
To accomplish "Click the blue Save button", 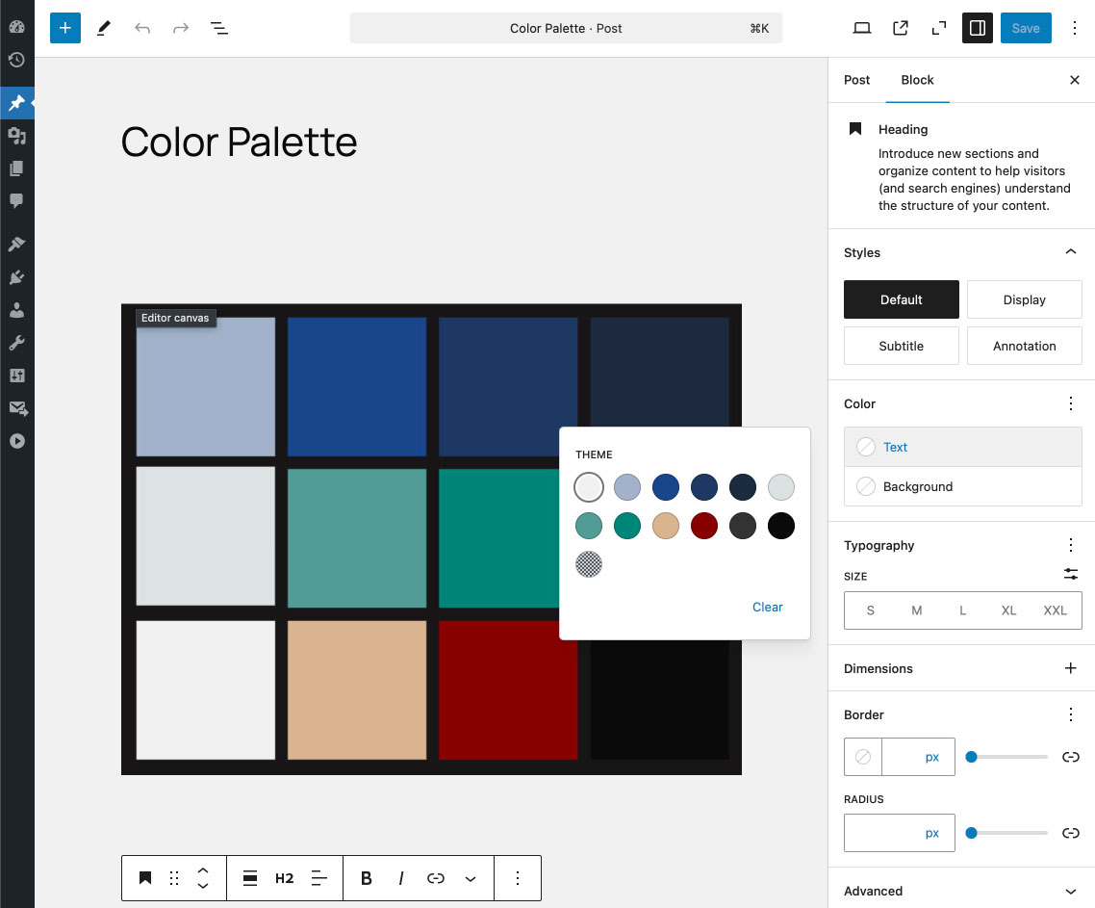I will (x=1026, y=28).
